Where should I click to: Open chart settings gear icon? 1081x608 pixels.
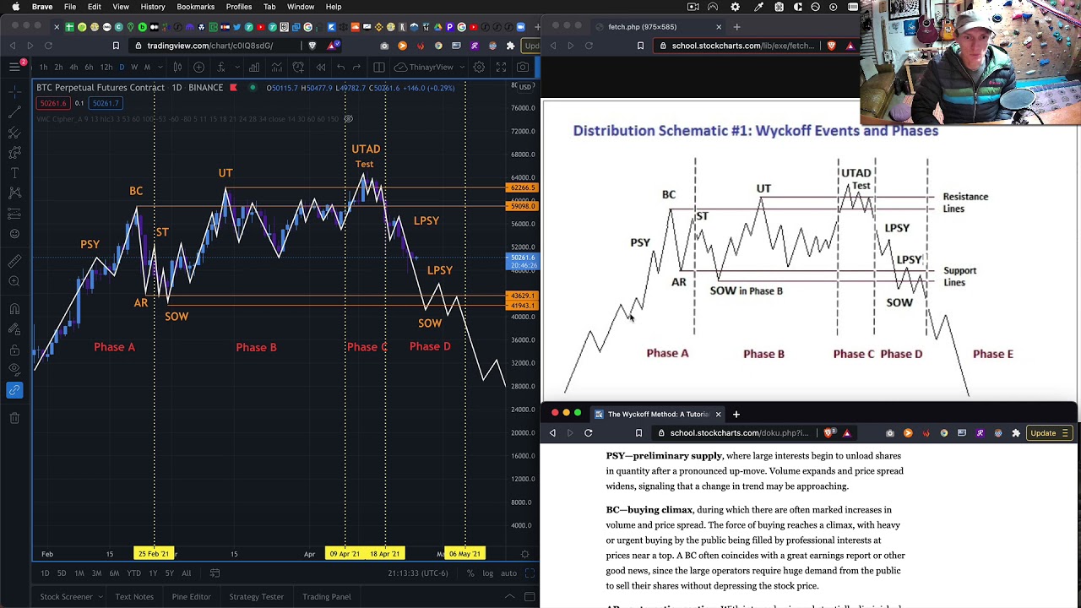pos(479,67)
